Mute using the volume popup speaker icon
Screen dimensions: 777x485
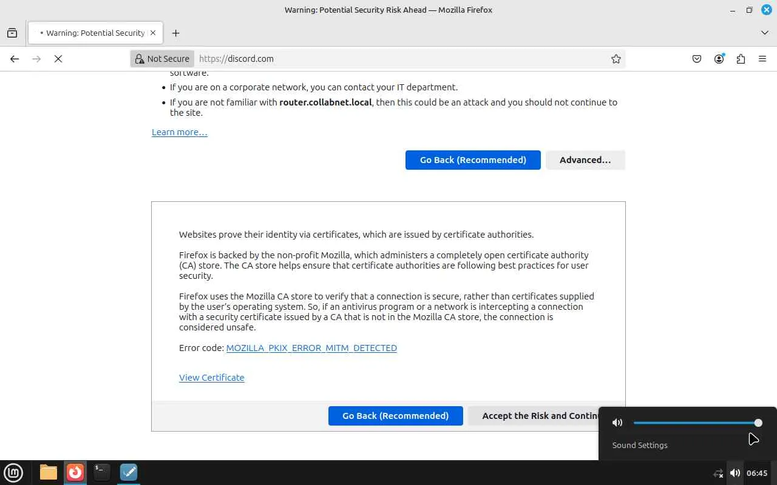coord(617,423)
